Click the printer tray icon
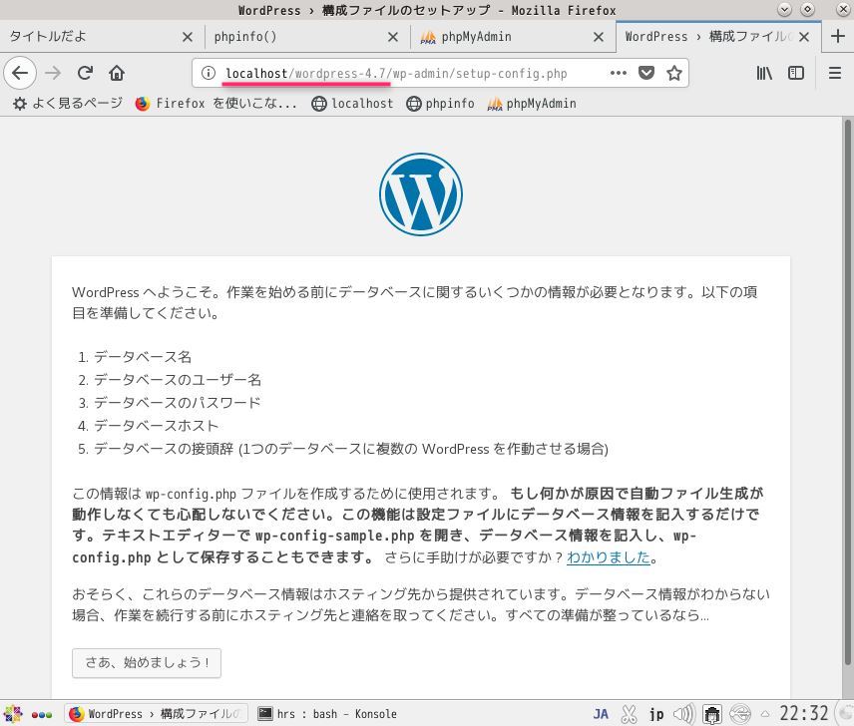The image size is (854, 726). pos(712,714)
